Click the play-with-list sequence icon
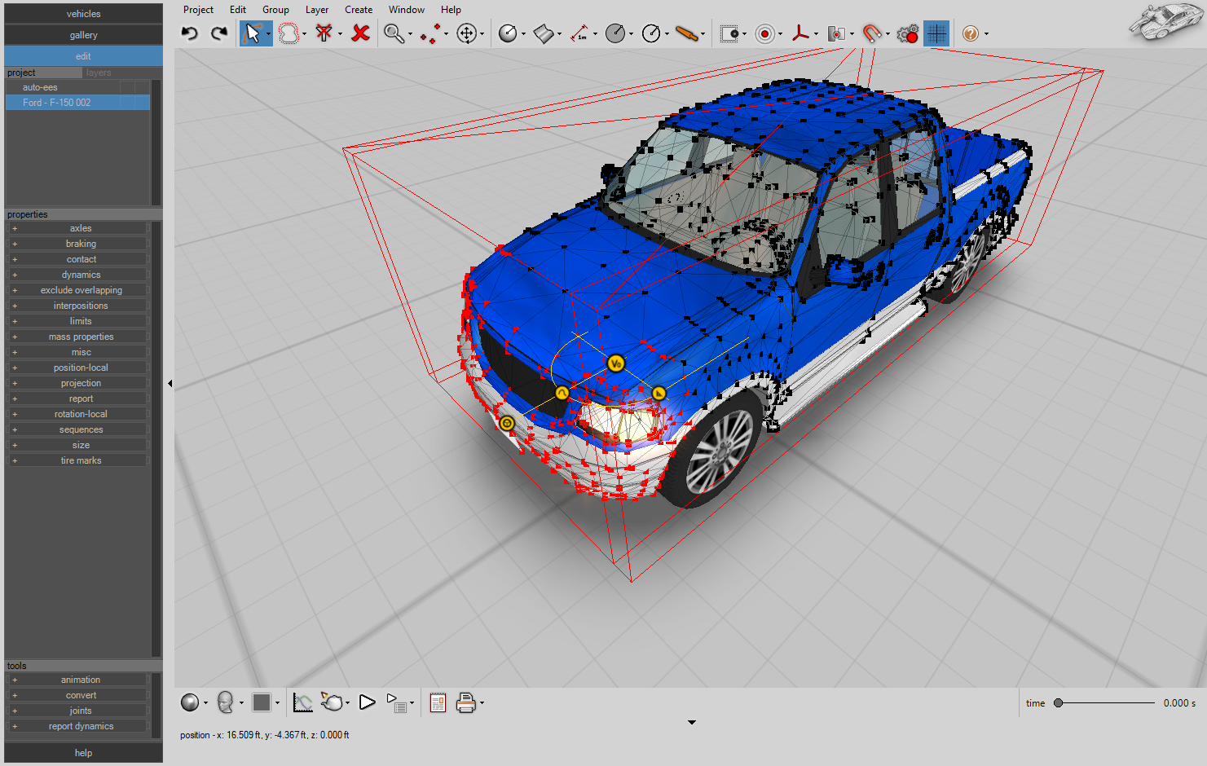1207x766 pixels. 396,702
